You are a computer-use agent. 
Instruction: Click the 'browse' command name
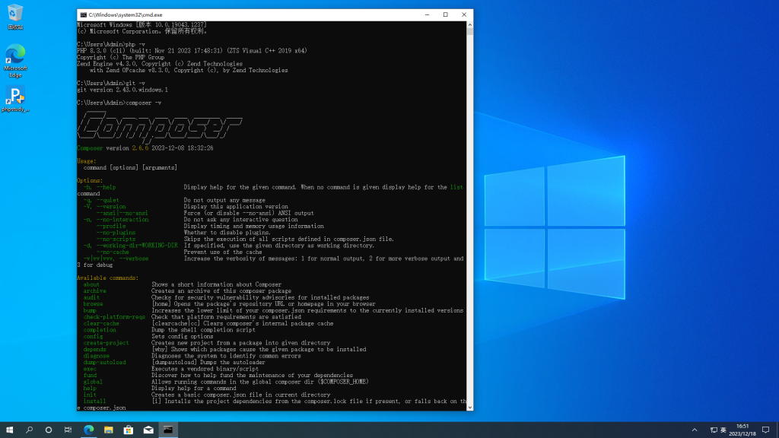[93, 304]
